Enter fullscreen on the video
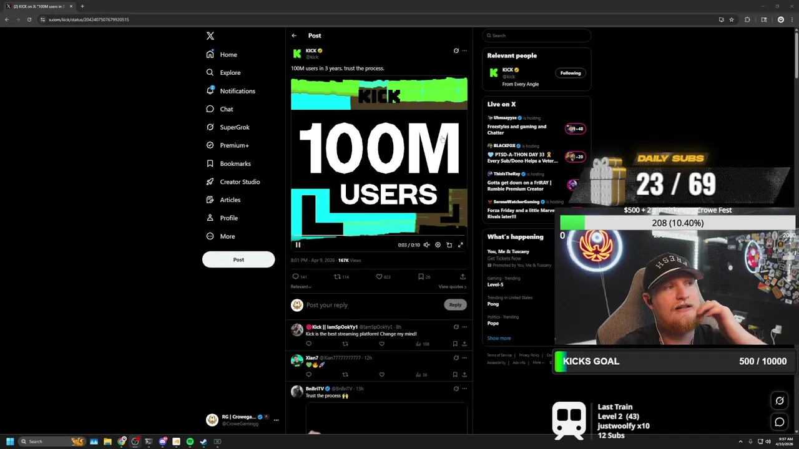The image size is (799, 449). [x=461, y=245]
